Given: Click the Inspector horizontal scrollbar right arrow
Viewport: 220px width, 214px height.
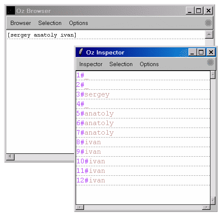Looking at the screenshot, I should click(x=206, y=207).
